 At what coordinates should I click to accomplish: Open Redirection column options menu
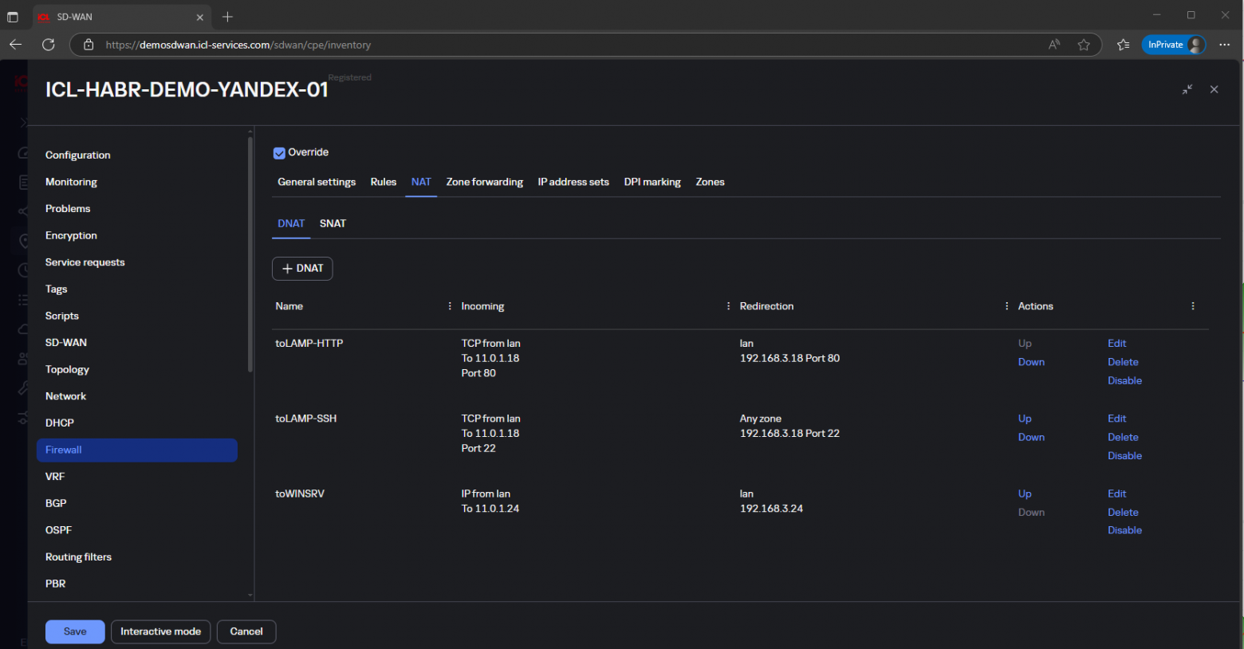[1006, 306]
